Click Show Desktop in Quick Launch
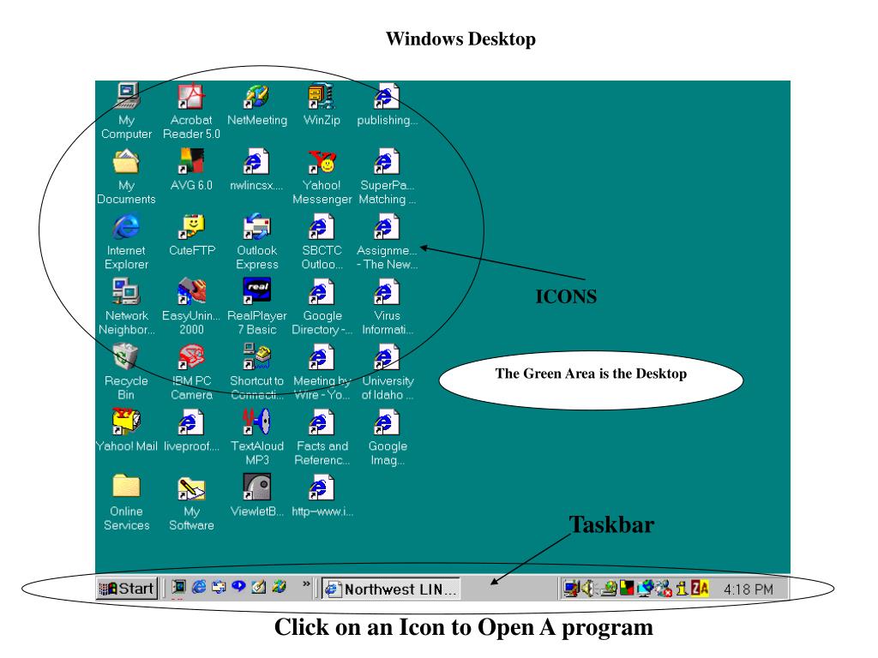The image size is (878, 658). click(178, 587)
